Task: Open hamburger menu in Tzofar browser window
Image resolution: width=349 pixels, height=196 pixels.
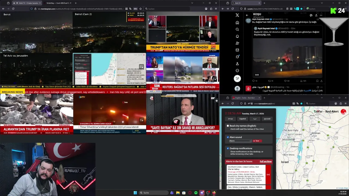Action: 345,103
